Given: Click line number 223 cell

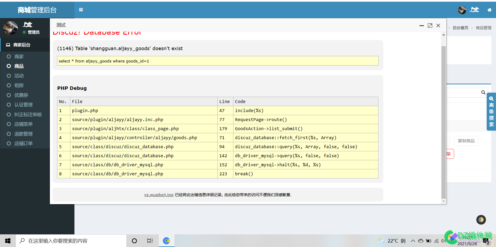Looking at the screenshot, I should coord(225,174).
